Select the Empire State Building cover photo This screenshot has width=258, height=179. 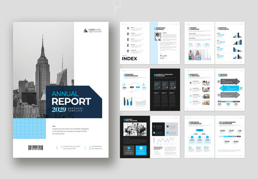(x=43, y=70)
